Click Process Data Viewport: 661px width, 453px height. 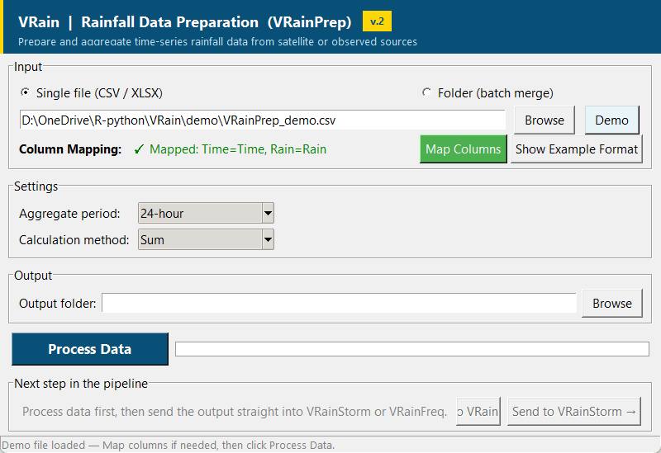click(x=90, y=349)
